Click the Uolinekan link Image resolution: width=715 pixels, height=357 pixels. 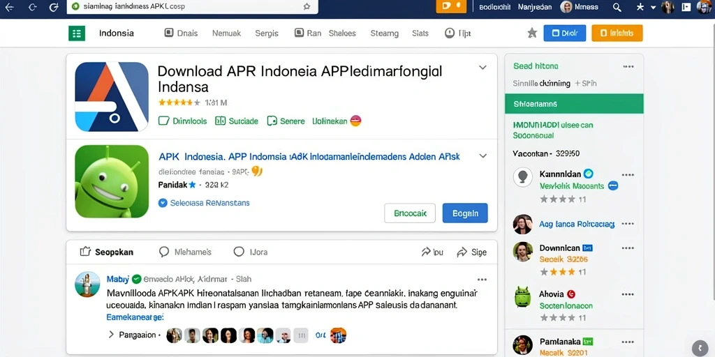pos(337,121)
